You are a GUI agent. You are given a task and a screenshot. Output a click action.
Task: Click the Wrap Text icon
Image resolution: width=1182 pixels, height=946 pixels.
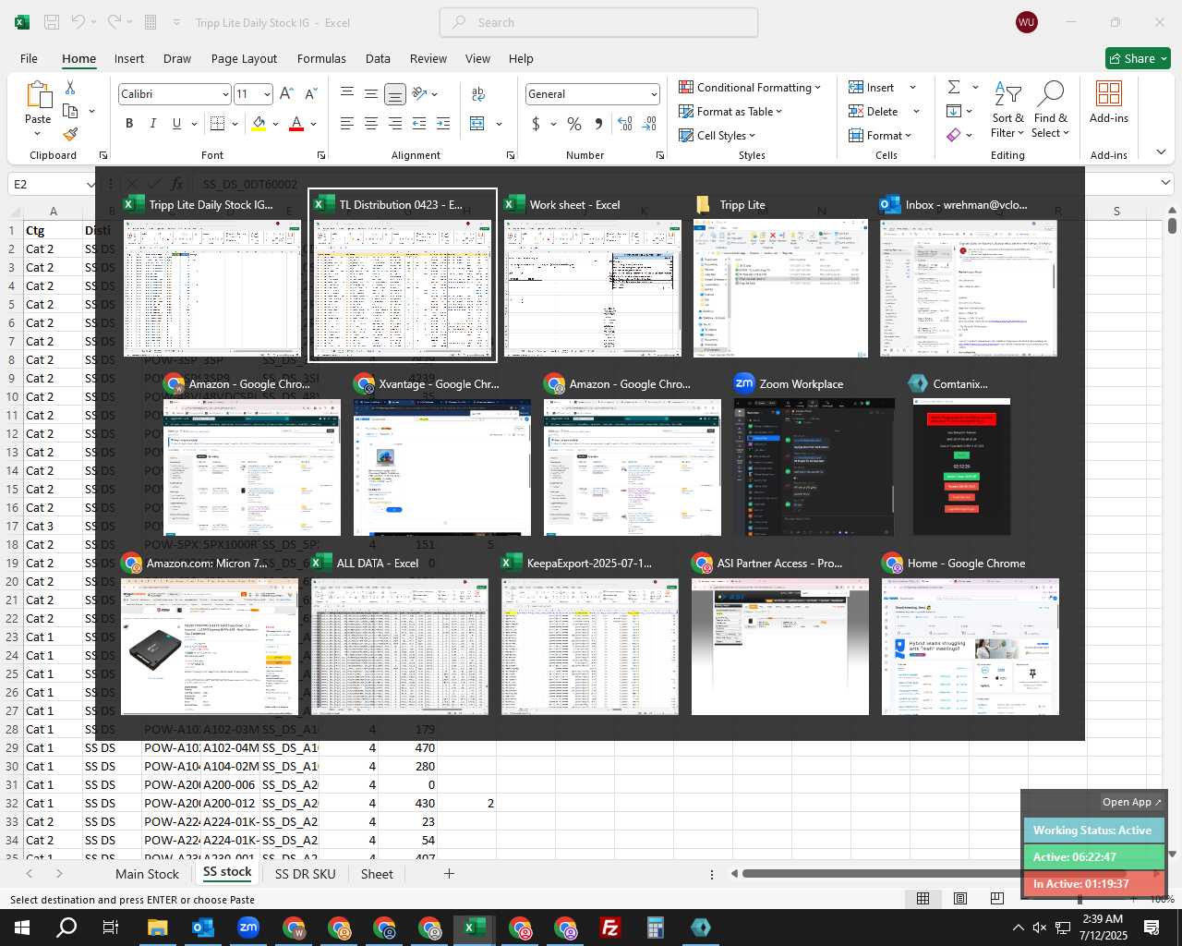coord(478,93)
